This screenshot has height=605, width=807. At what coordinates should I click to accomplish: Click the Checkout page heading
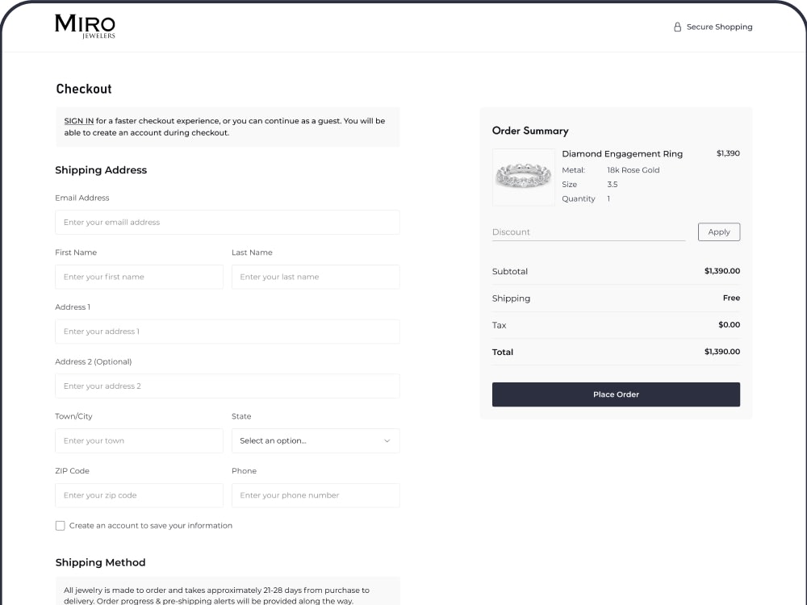tap(84, 89)
